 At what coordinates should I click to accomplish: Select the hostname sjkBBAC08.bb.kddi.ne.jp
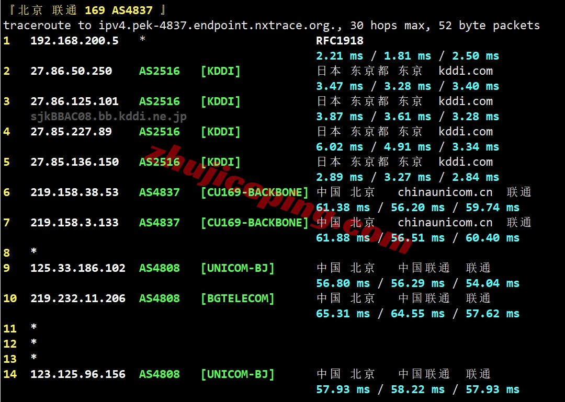[x=108, y=117]
